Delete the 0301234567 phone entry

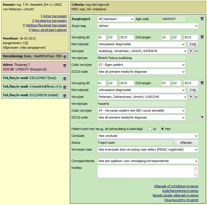click(x=65, y=78)
